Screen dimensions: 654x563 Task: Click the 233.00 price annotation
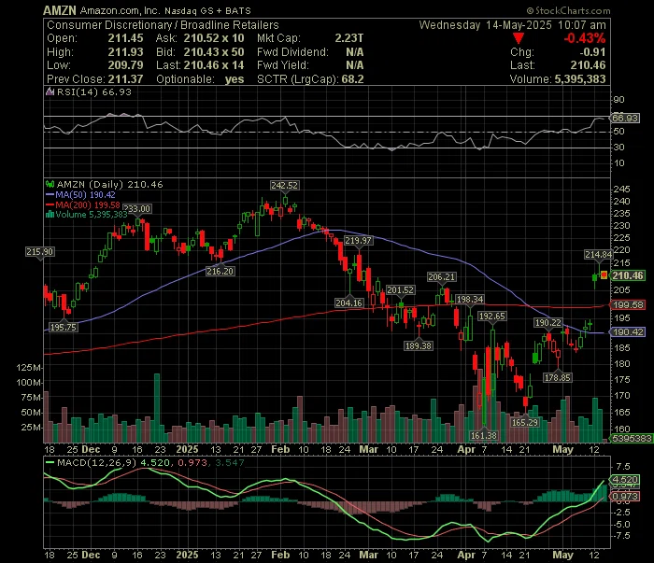(137, 209)
